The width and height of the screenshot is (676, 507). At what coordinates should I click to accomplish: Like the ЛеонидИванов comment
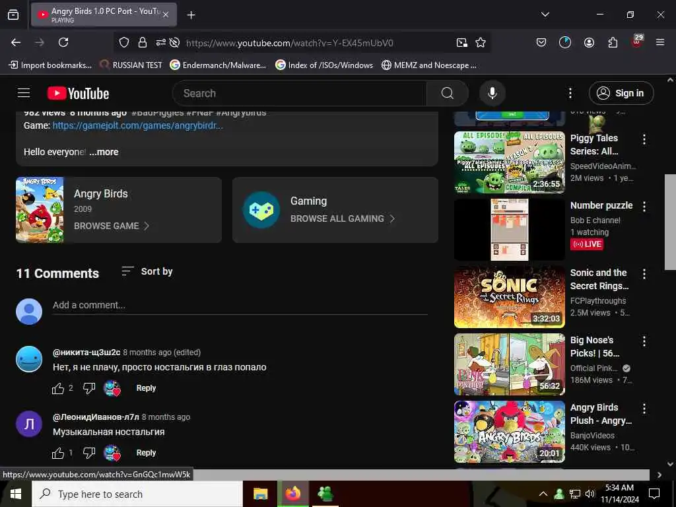(x=58, y=453)
